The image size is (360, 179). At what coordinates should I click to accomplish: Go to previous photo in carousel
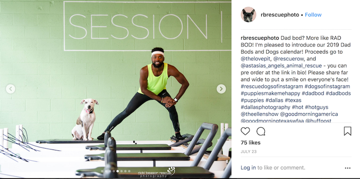pyautogui.click(x=11, y=89)
